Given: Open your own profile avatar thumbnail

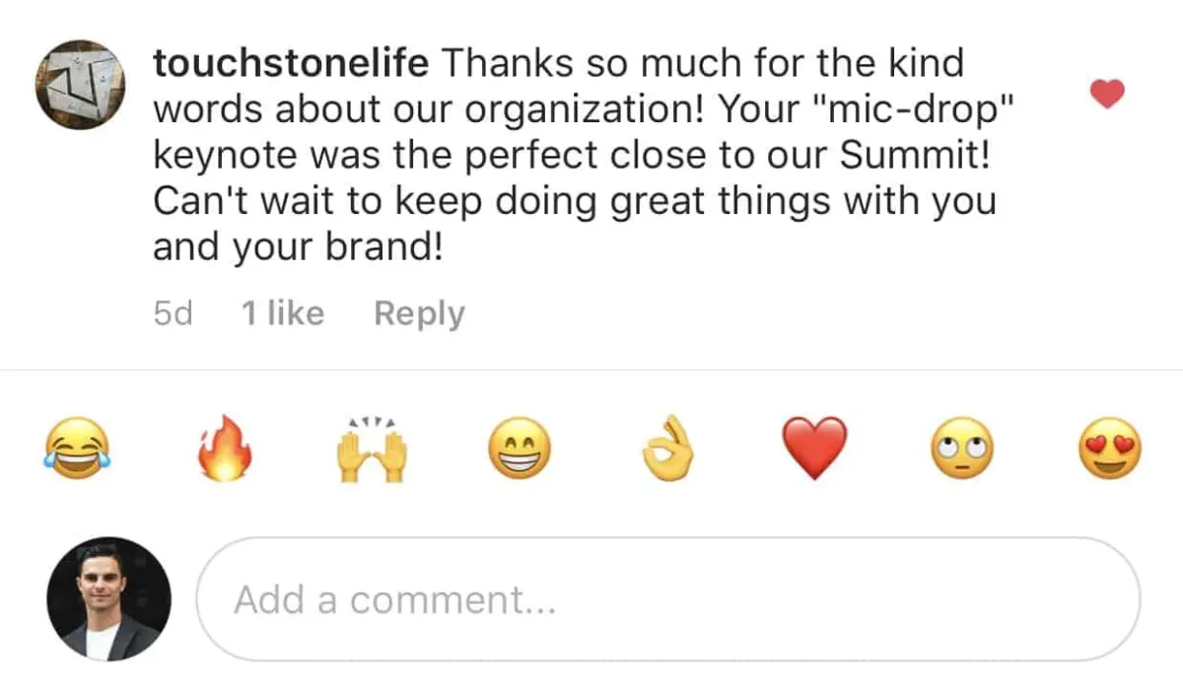Looking at the screenshot, I should 109,599.
